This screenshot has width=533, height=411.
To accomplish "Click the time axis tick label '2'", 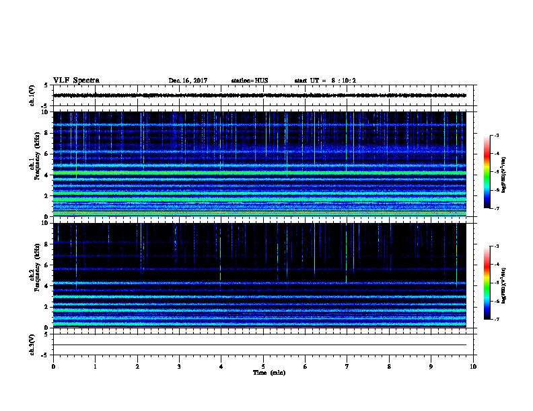I will coord(137,367).
